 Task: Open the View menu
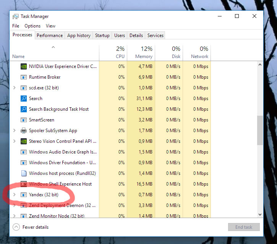50,26
